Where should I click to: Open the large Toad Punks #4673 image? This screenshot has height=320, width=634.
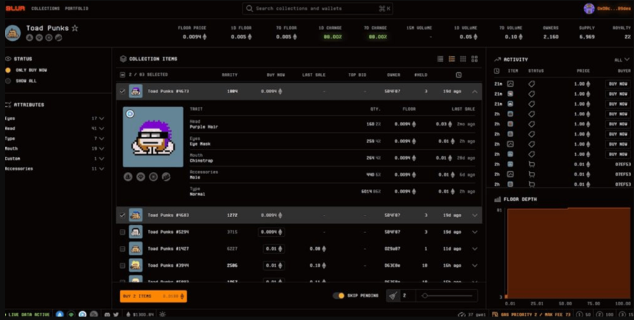click(153, 137)
